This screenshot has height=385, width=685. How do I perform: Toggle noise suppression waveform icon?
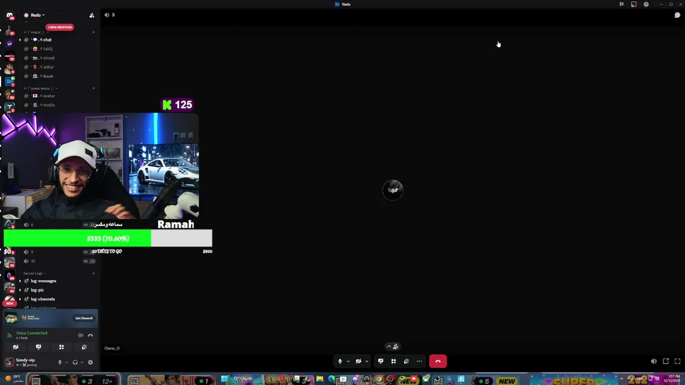(x=81, y=335)
